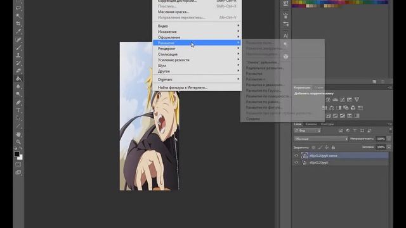
Task: Add a Black & White adjustment
Action: tap(339, 108)
